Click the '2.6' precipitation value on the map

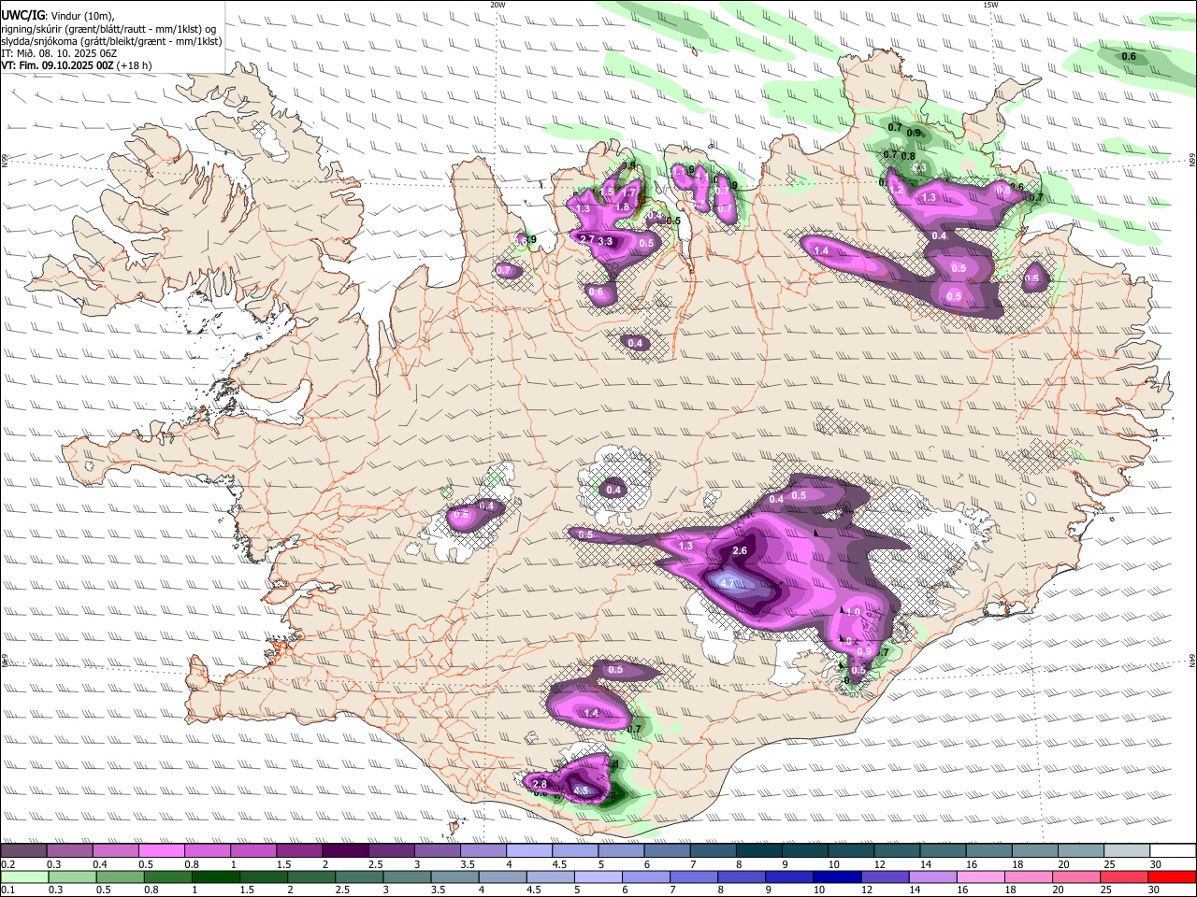(x=740, y=551)
